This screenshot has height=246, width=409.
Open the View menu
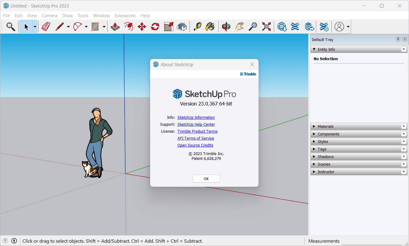(32, 15)
